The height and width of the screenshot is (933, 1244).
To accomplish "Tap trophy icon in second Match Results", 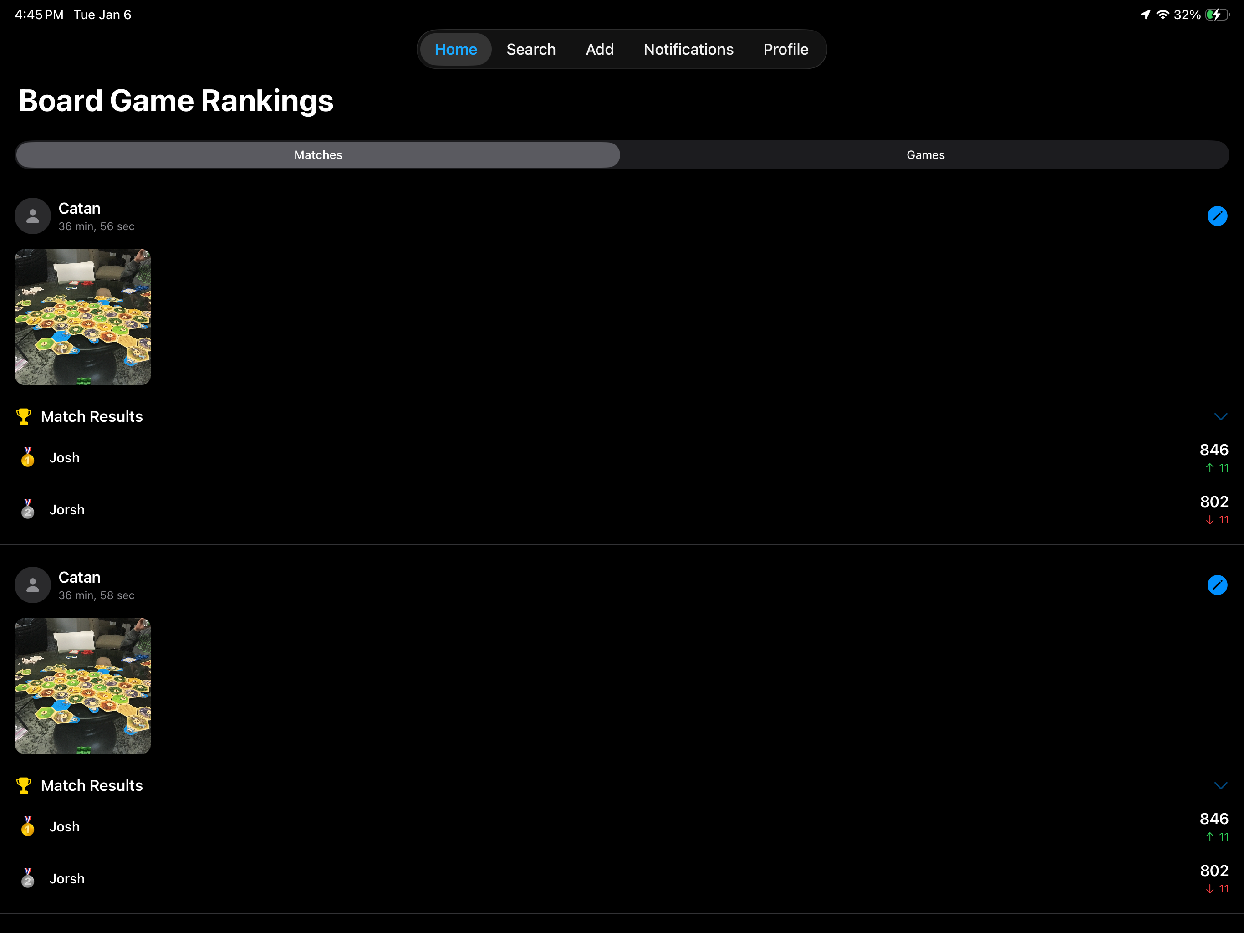I will click(x=24, y=786).
